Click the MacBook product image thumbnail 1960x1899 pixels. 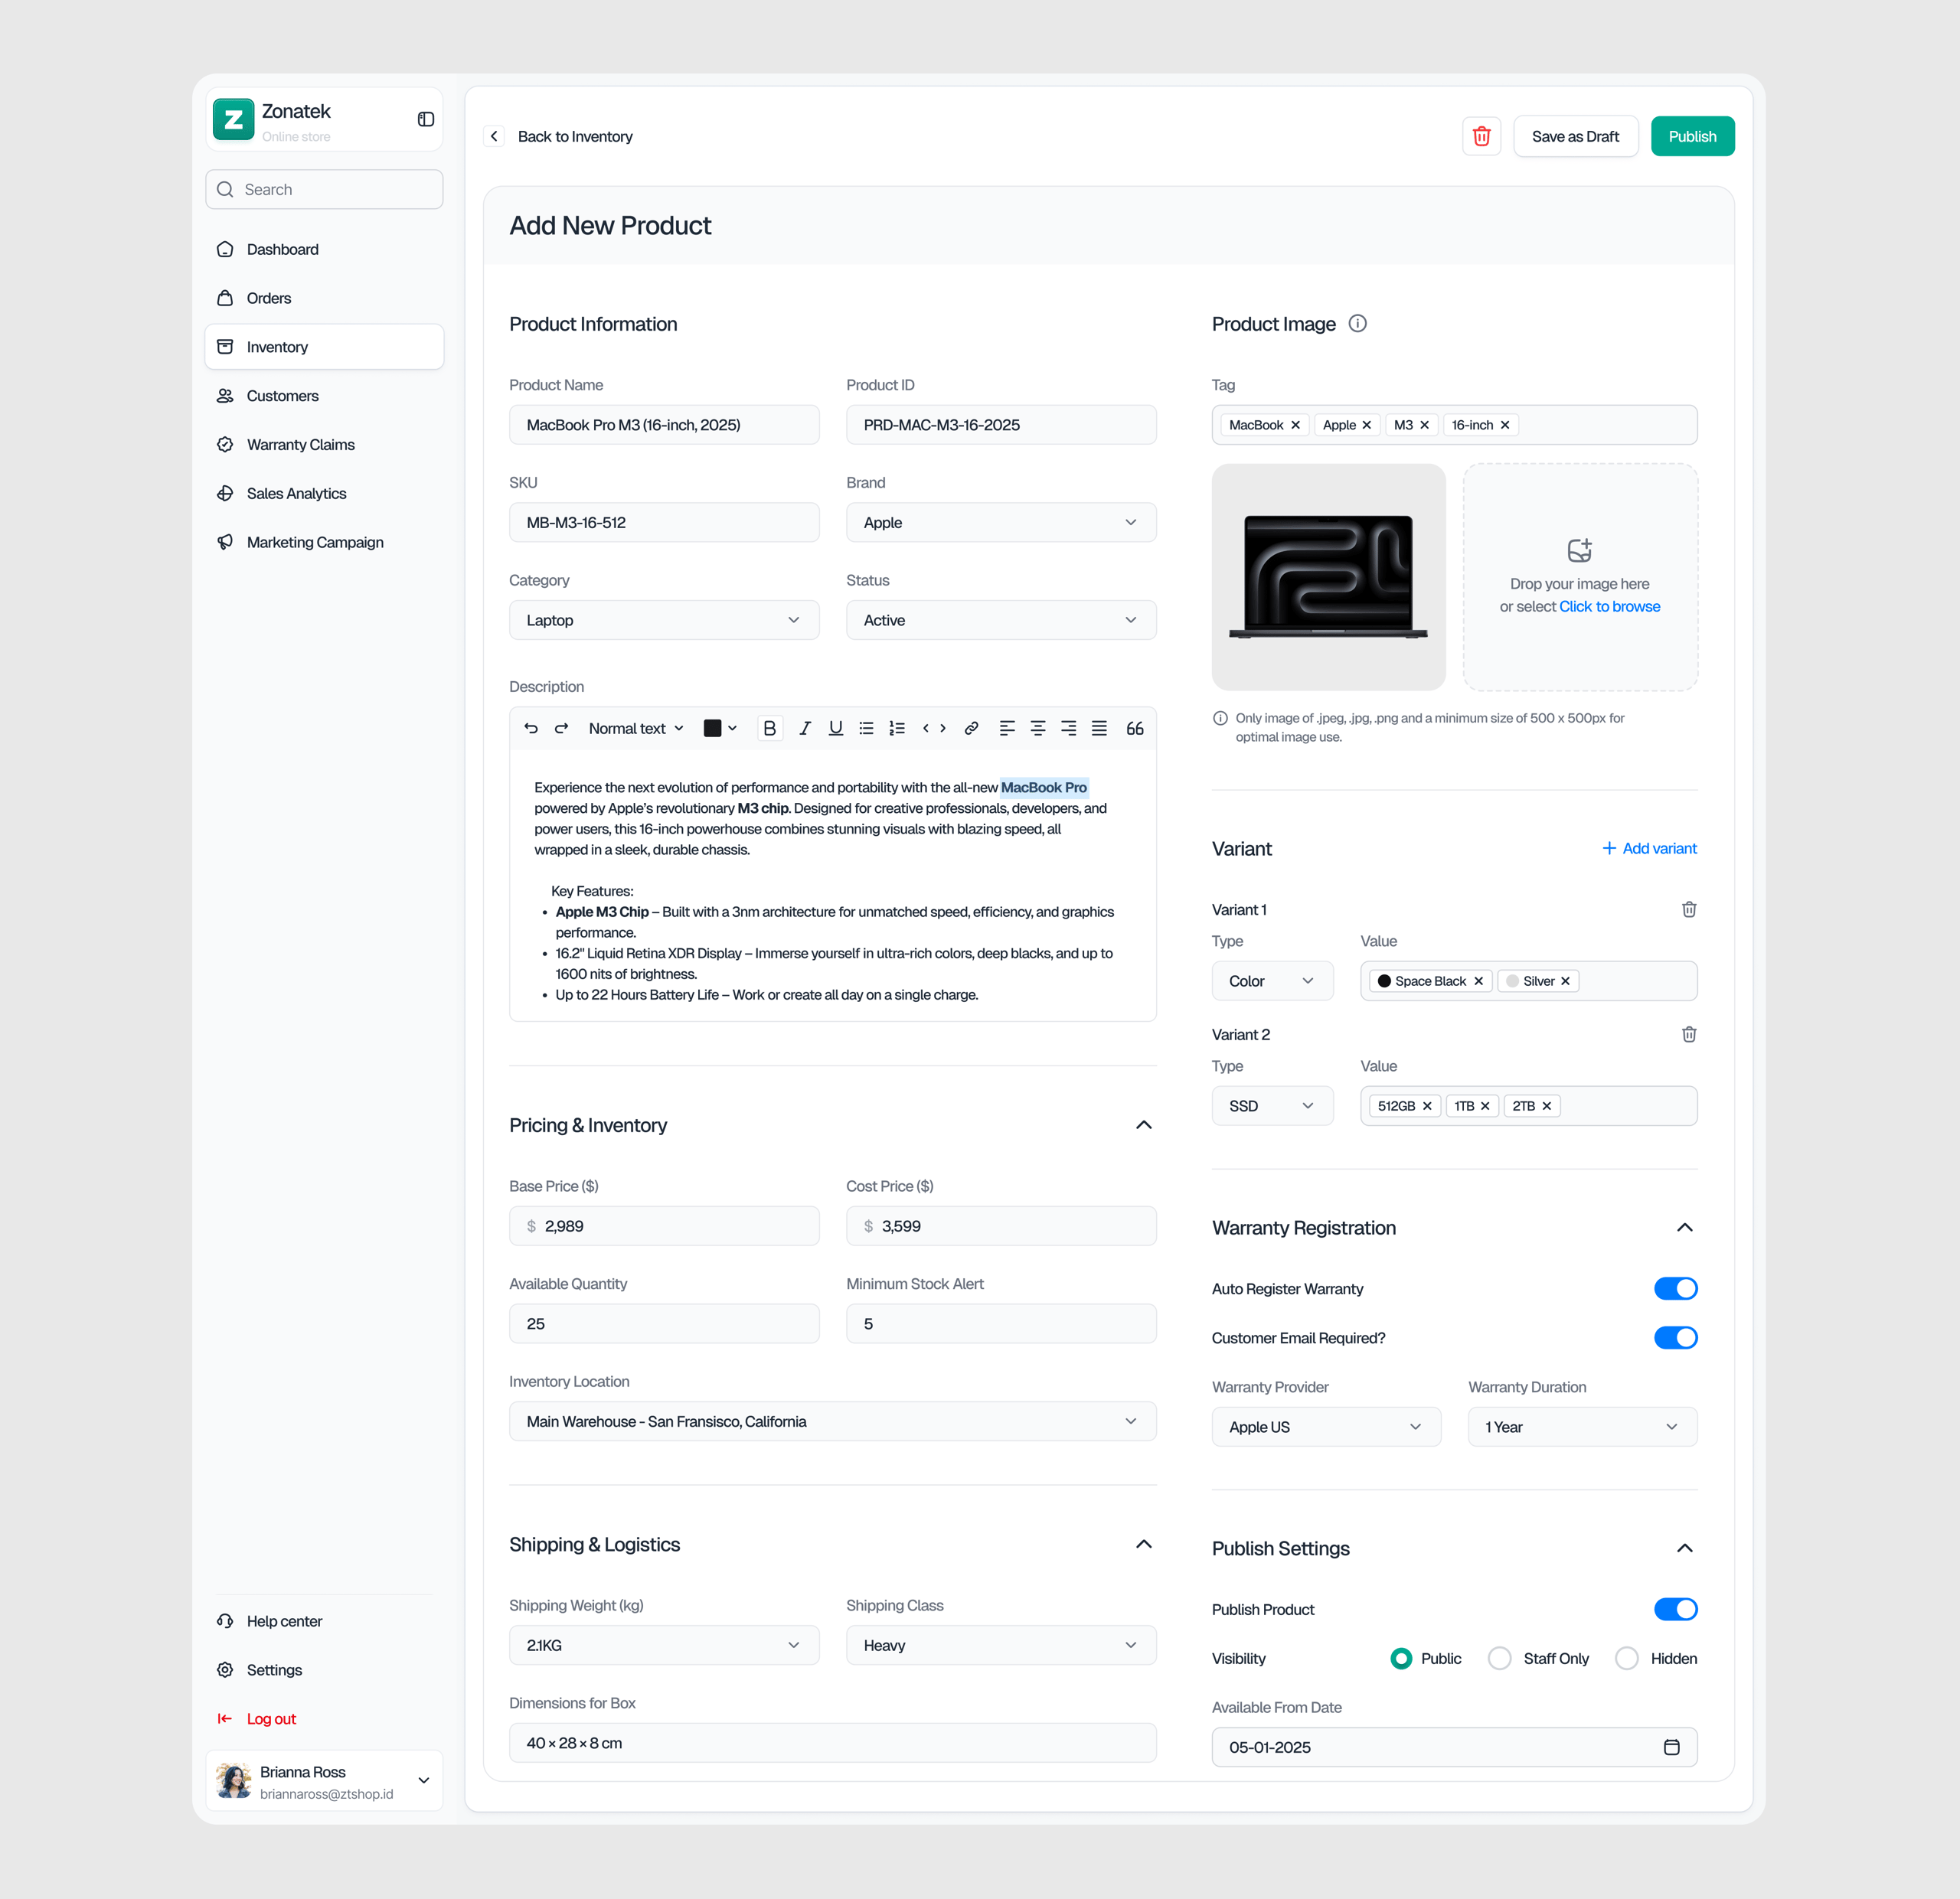coord(1328,576)
